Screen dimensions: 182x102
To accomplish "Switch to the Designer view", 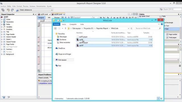I will tap(41, 18).
